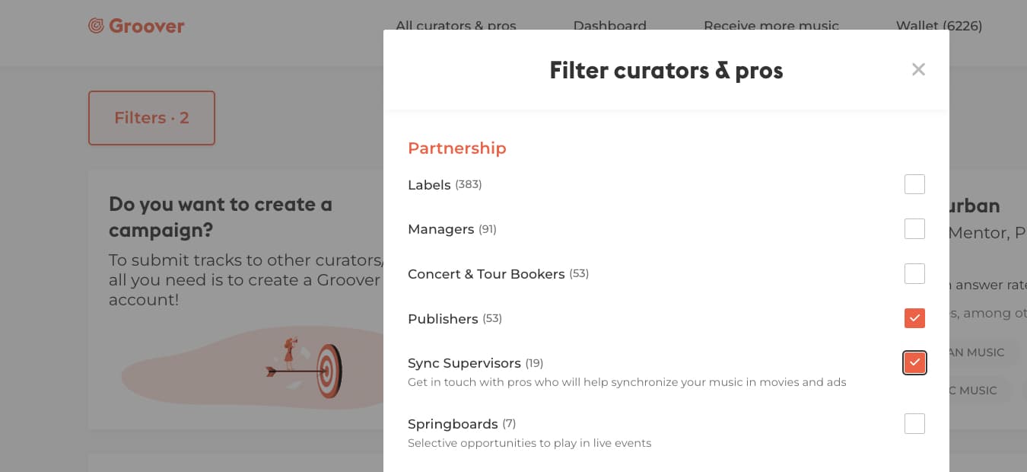Open the Wallet (6226) page
Screen dimensions: 1027x472
(939, 26)
